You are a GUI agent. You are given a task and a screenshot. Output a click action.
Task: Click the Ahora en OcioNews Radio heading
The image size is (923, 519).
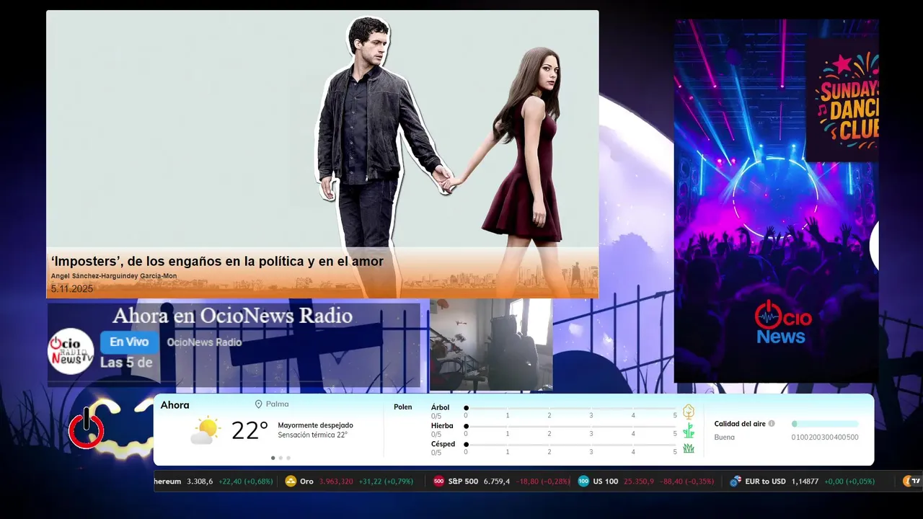[x=233, y=316]
